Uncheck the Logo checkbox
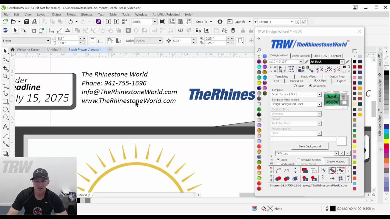The image size is (390, 219). (278, 160)
